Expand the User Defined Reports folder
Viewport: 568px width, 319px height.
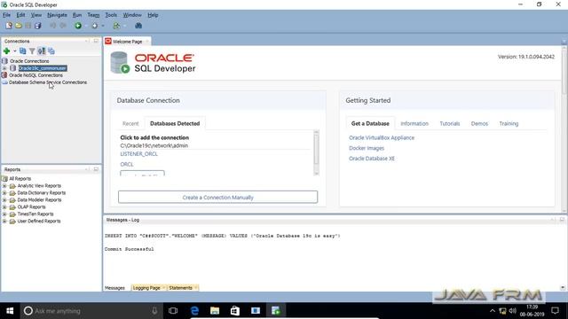[4, 221]
